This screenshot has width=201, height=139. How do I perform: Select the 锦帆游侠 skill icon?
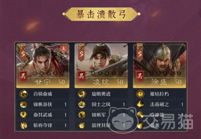(x=24, y=104)
